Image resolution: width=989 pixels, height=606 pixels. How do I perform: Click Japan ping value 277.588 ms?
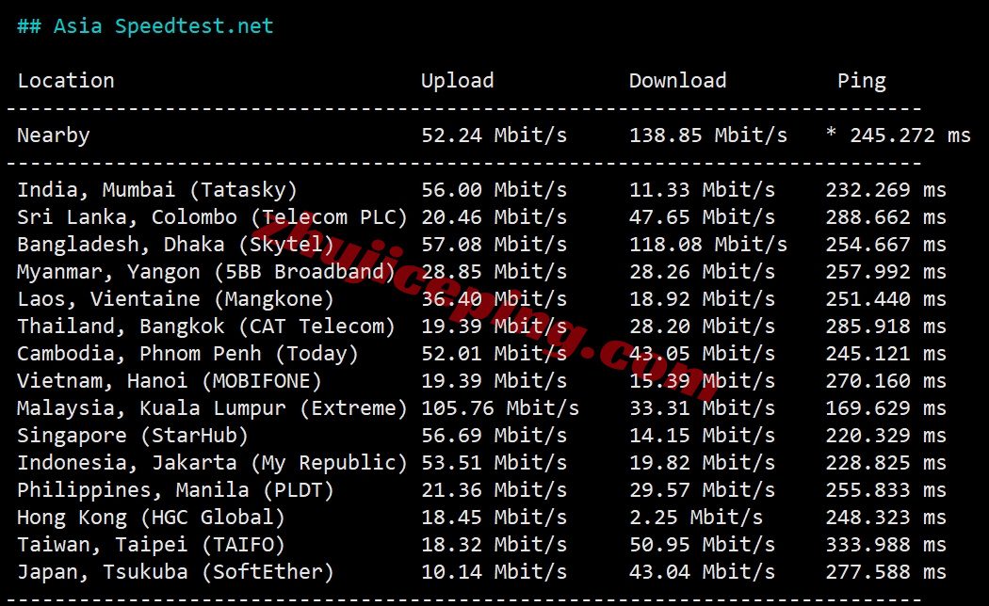coord(886,572)
